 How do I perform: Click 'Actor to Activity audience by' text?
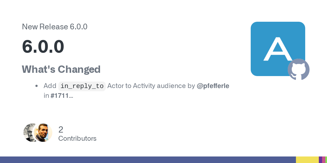[151, 86]
